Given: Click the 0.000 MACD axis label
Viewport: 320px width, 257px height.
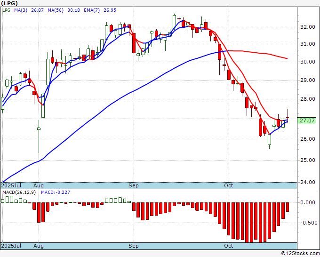Looking at the screenshot, I should pos(308,202).
